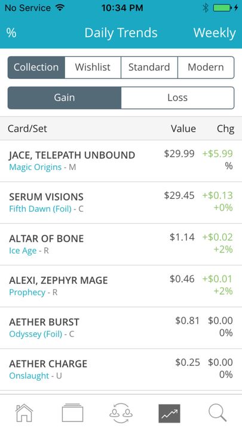The height and width of the screenshot is (431, 242).
Task: Open the collection cards stack icon
Action: 72,413
